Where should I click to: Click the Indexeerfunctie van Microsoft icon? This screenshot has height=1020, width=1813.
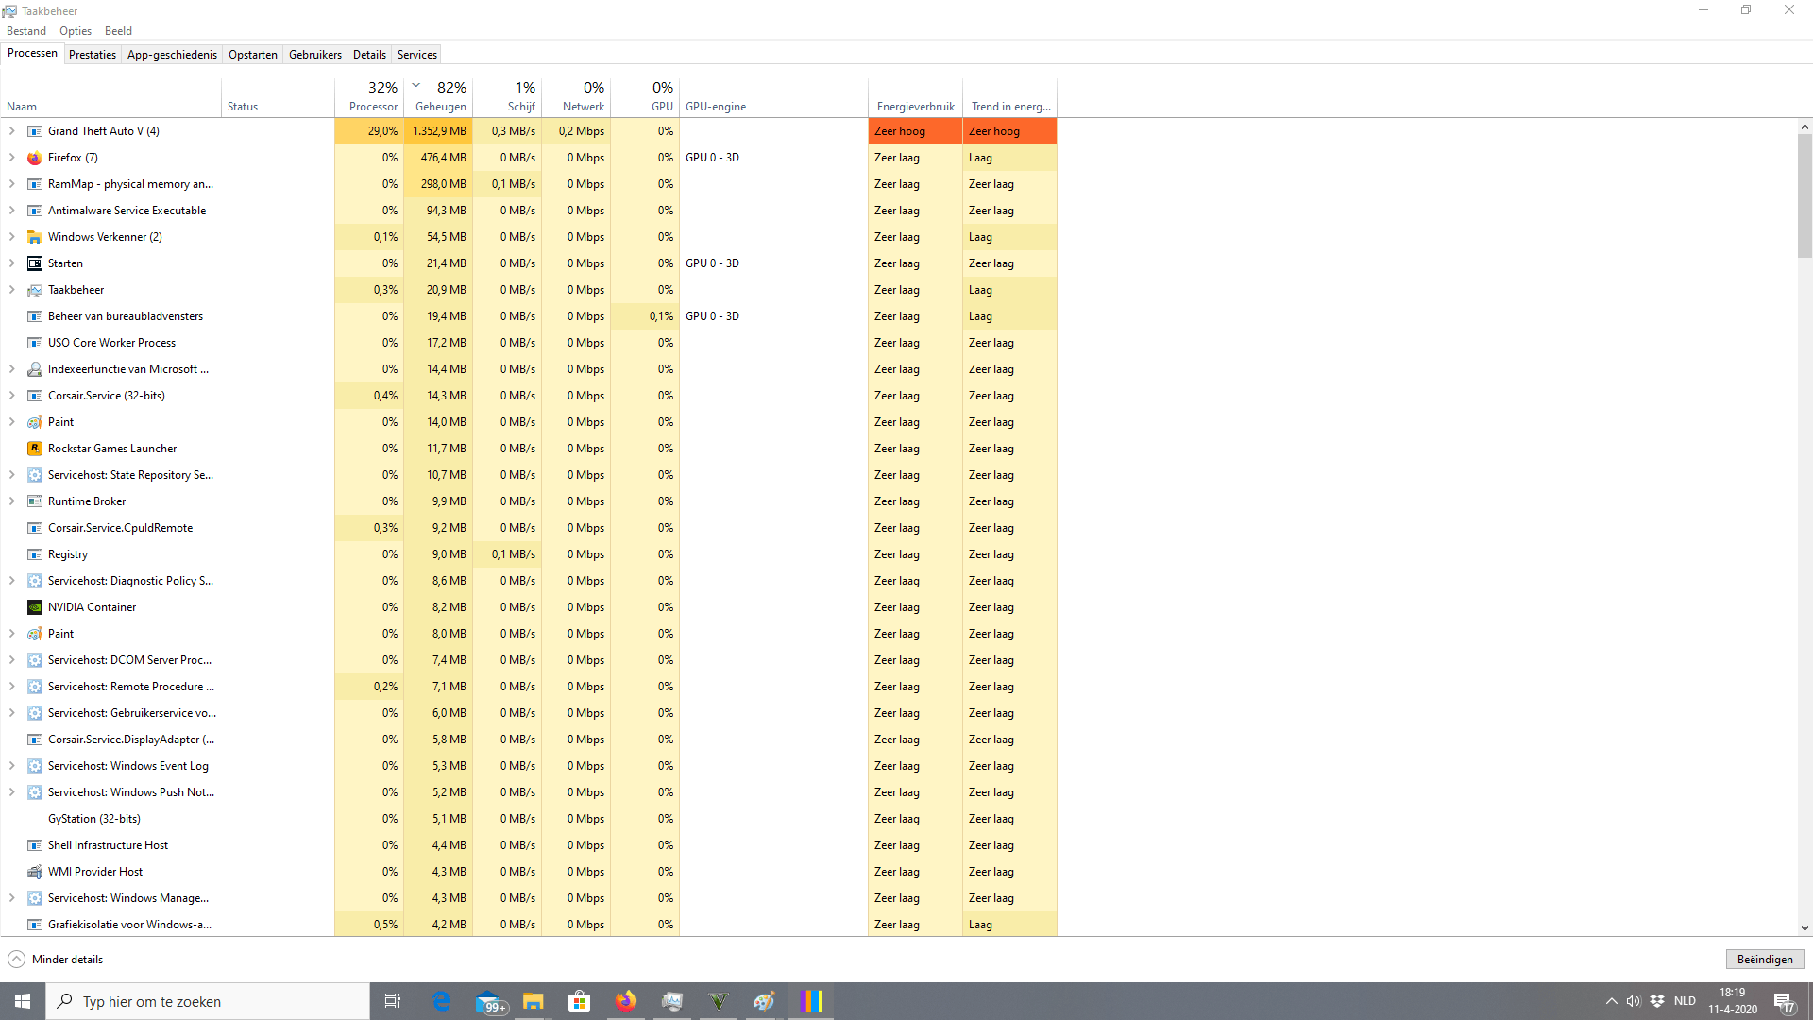point(35,369)
